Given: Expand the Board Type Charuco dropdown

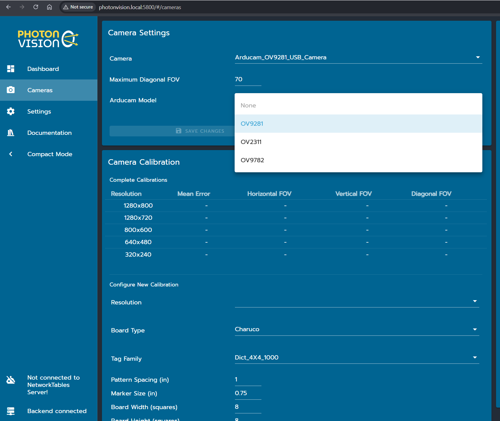Looking at the screenshot, I should (x=474, y=329).
